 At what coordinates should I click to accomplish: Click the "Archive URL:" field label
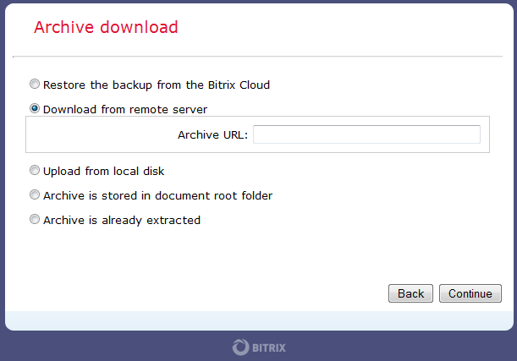(212, 134)
